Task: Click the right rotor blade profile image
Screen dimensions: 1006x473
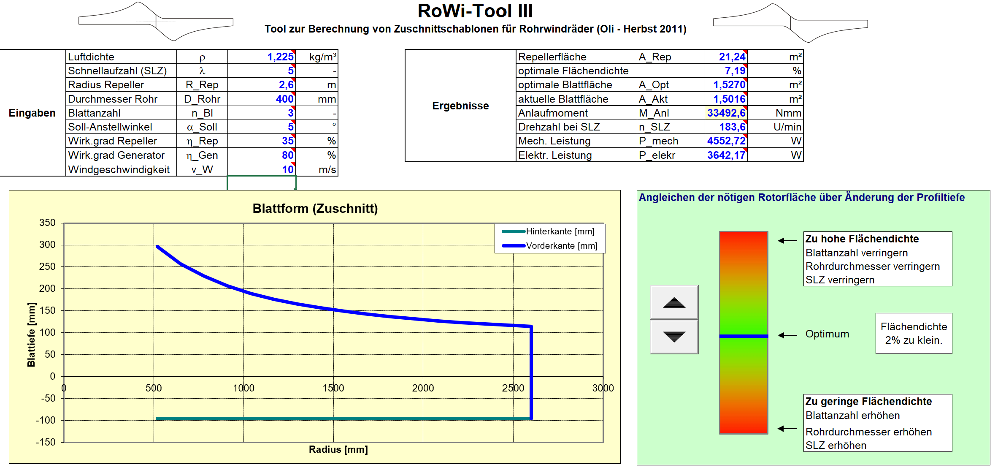Action: pyautogui.click(x=790, y=23)
